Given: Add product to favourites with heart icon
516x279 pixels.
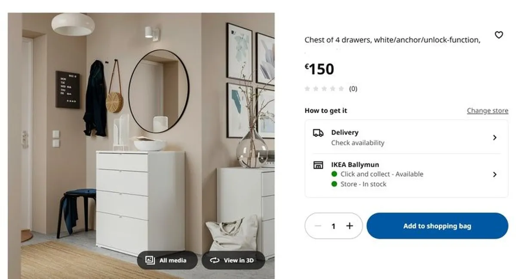Looking at the screenshot, I should 499,35.
